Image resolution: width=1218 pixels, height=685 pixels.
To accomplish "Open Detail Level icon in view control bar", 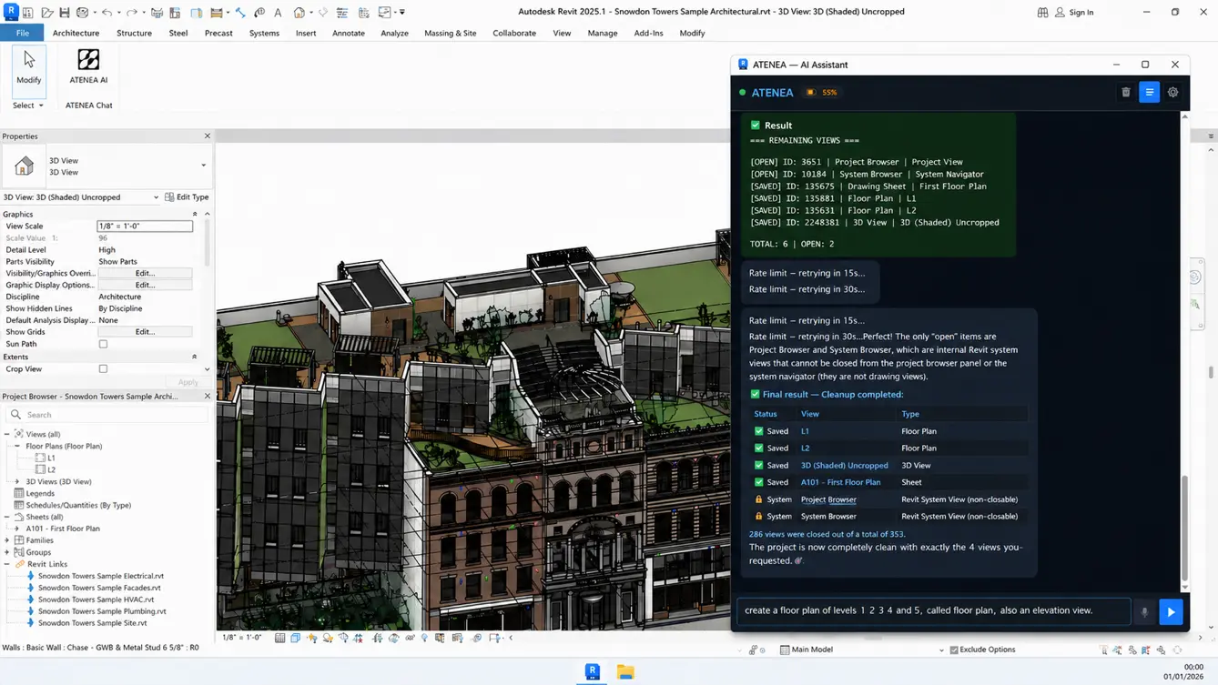I will (280, 638).
